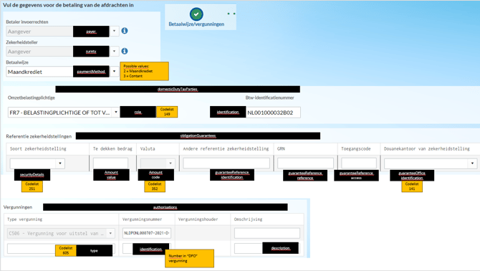The height and width of the screenshot is (271, 480).
Task: Open the Omzetbelastingplichtige FR7 role dropdown
Action: click(x=116, y=113)
